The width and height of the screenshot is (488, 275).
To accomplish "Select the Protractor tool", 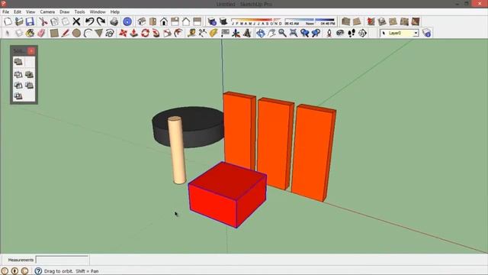I will [213, 33].
